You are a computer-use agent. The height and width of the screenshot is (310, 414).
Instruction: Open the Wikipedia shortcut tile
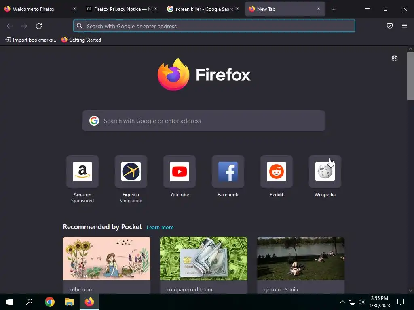coord(325,172)
